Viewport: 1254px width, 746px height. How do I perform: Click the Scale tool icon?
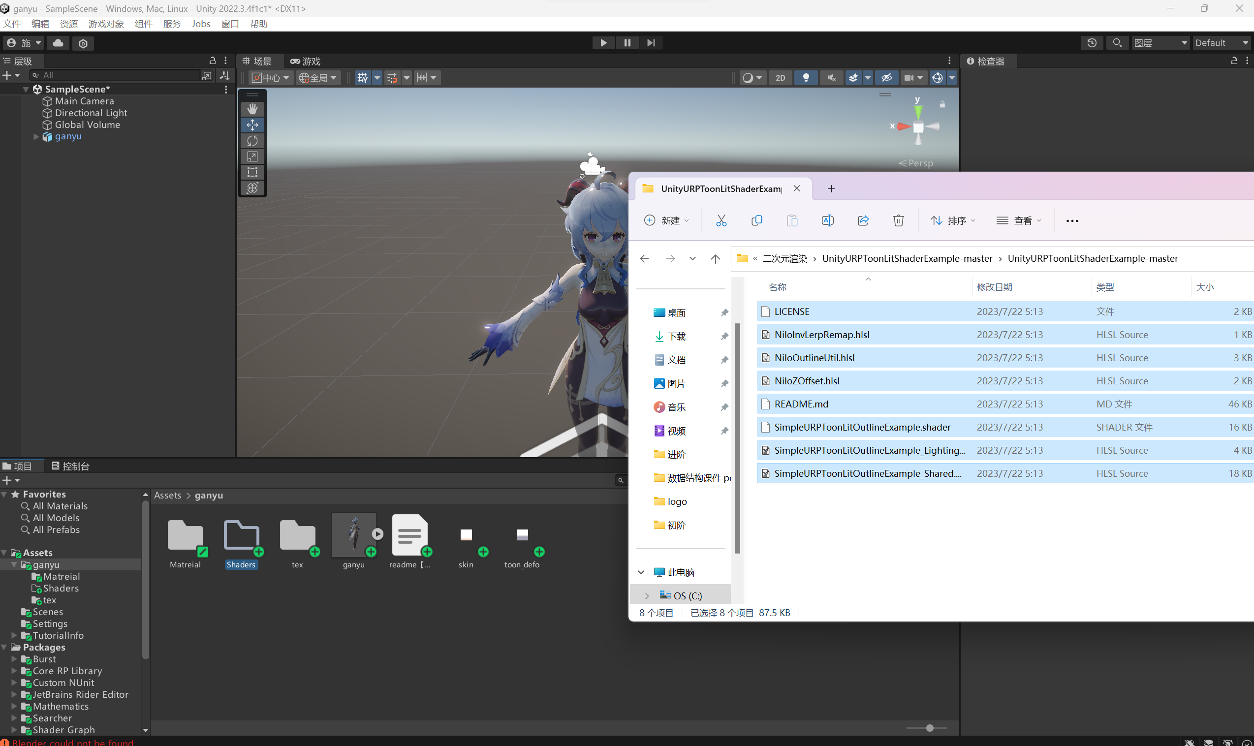tap(253, 156)
